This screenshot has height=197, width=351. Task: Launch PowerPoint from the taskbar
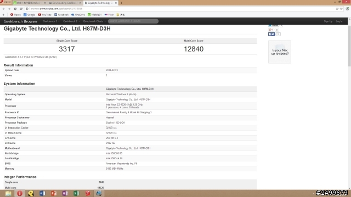click(54, 193)
